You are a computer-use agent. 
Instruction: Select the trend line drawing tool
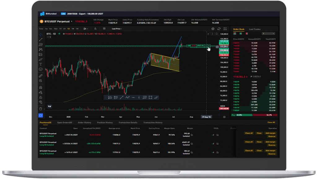tap(41, 40)
